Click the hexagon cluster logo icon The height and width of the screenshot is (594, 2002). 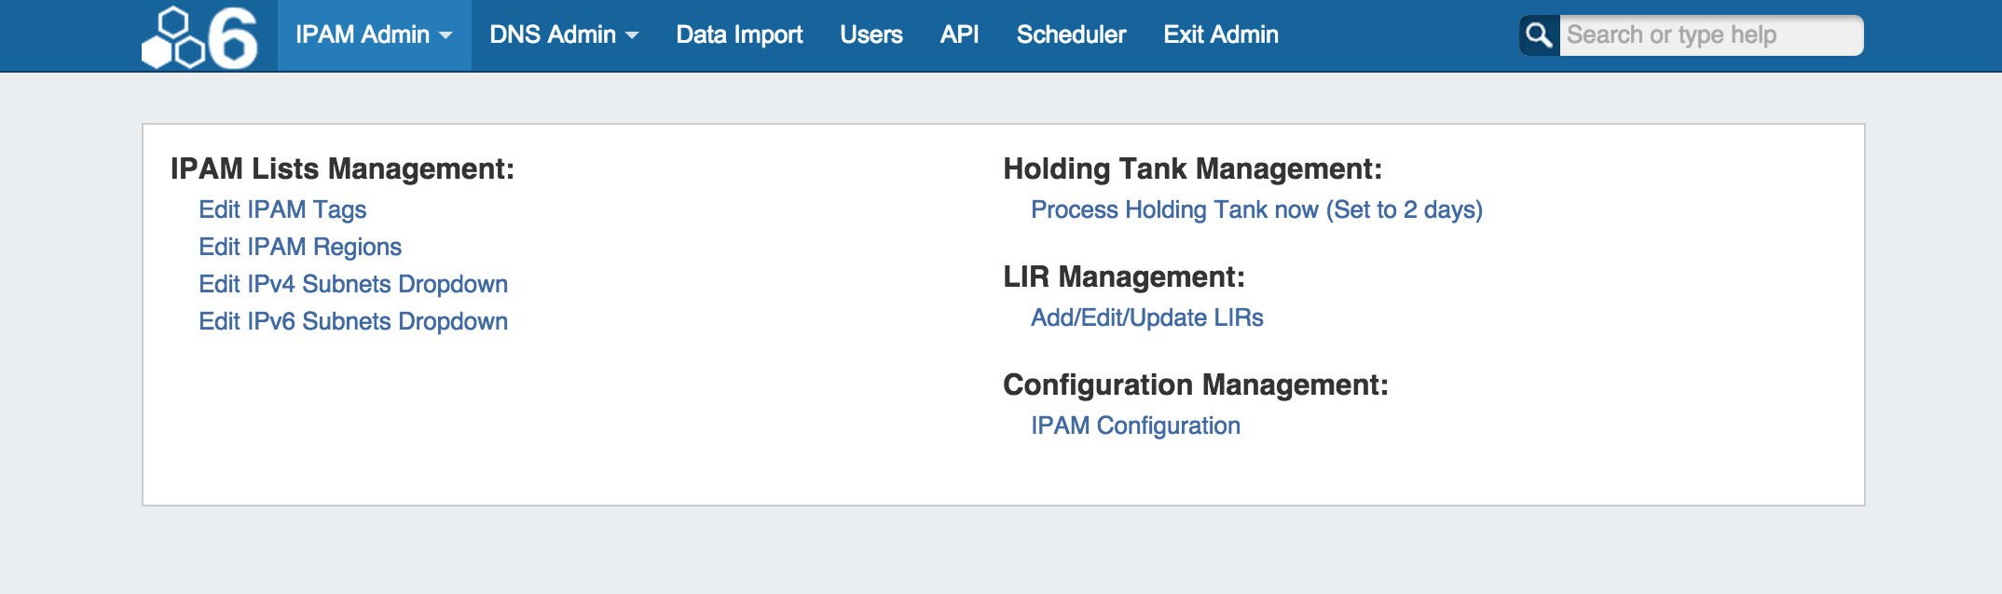pos(173,38)
